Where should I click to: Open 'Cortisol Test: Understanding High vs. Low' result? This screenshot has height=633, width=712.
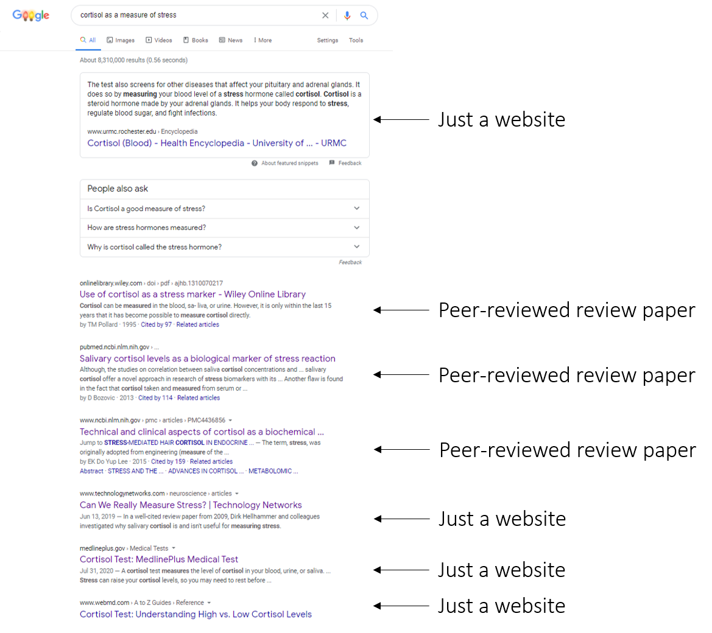pos(196,614)
